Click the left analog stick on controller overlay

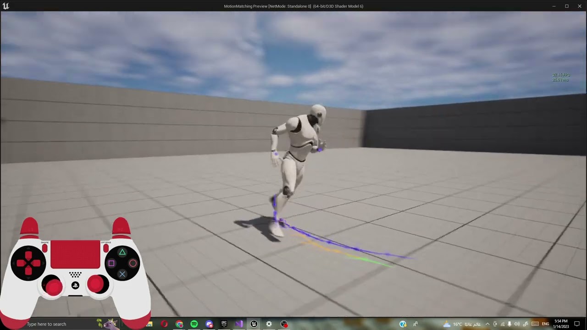pos(54,287)
